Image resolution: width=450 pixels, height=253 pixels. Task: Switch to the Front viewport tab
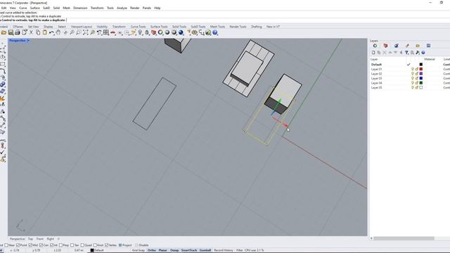click(x=40, y=239)
